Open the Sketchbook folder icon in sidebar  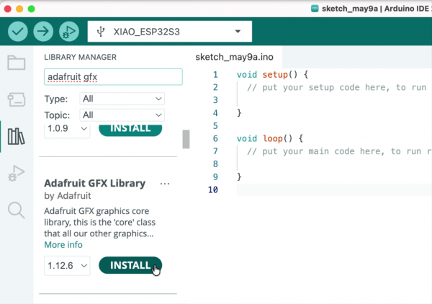17,63
